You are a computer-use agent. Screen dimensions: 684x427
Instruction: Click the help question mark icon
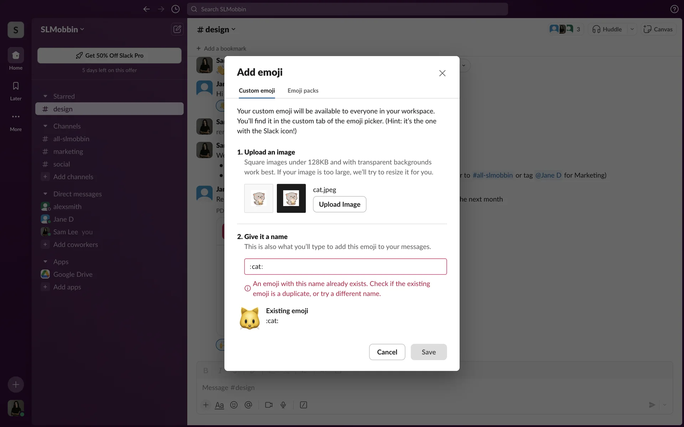point(674,9)
